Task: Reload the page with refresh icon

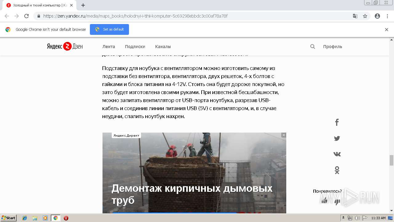Action: 26,16
